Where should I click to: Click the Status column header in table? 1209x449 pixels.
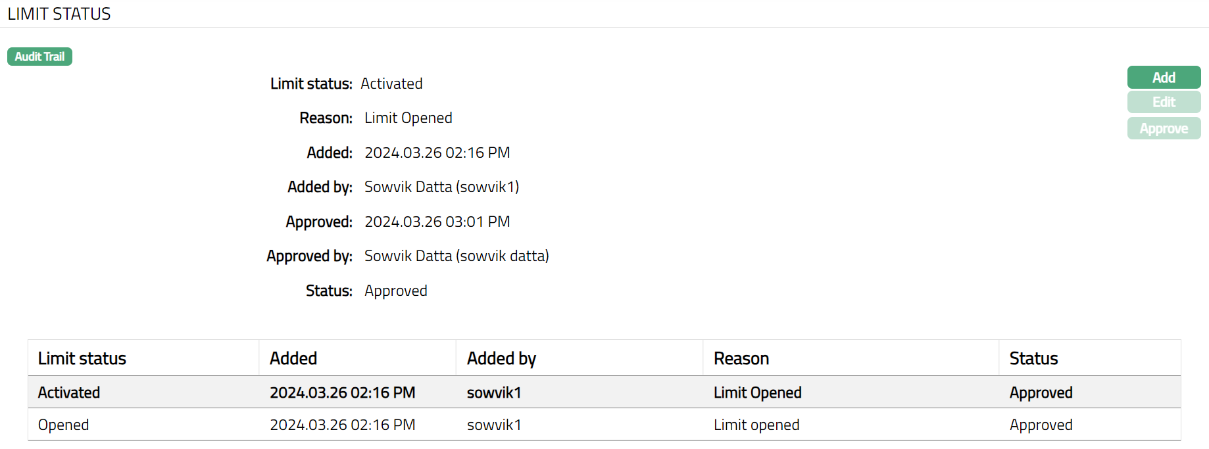pyautogui.click(x=1033, y=358)
